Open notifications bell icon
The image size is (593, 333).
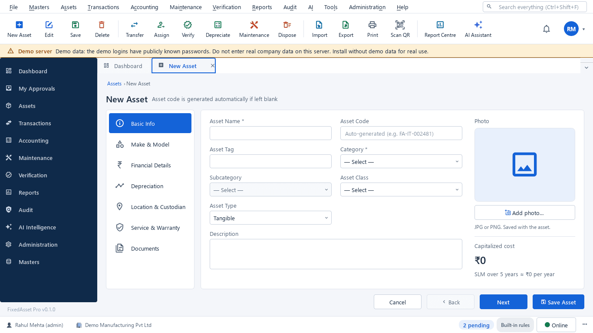click(547, 29)
